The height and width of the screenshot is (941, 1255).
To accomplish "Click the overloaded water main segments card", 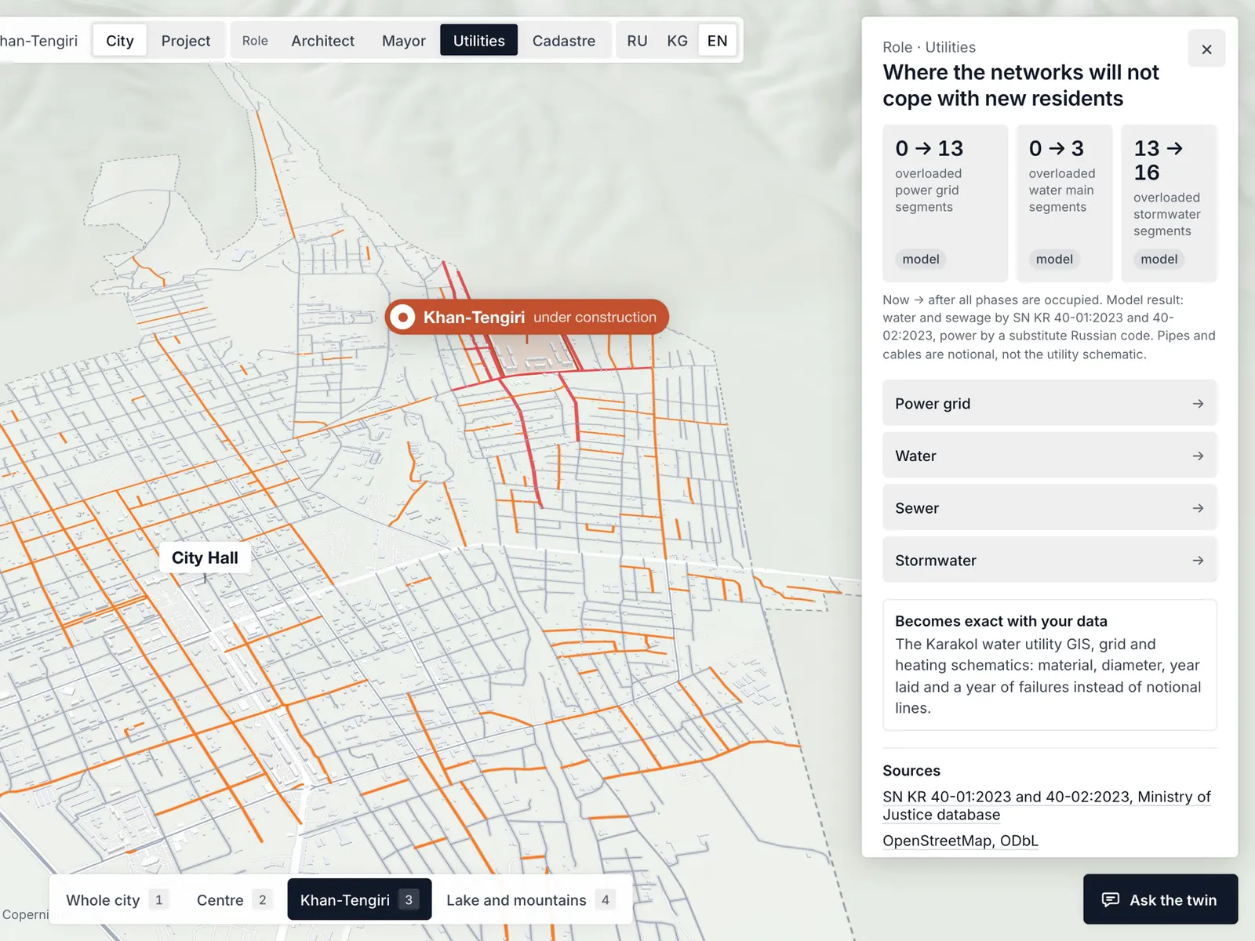I will [x=1064, y=203].
